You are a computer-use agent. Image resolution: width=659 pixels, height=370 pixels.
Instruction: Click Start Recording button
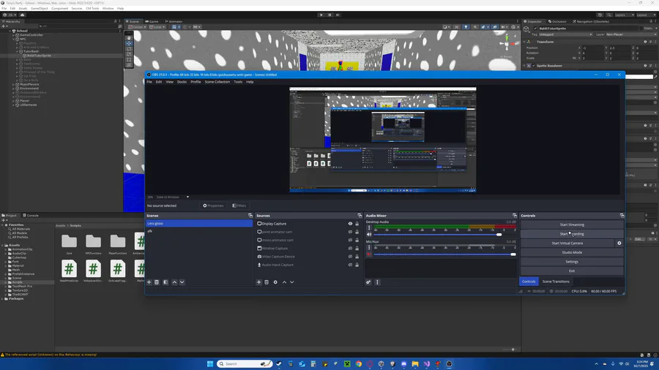[x=572, y=234]
